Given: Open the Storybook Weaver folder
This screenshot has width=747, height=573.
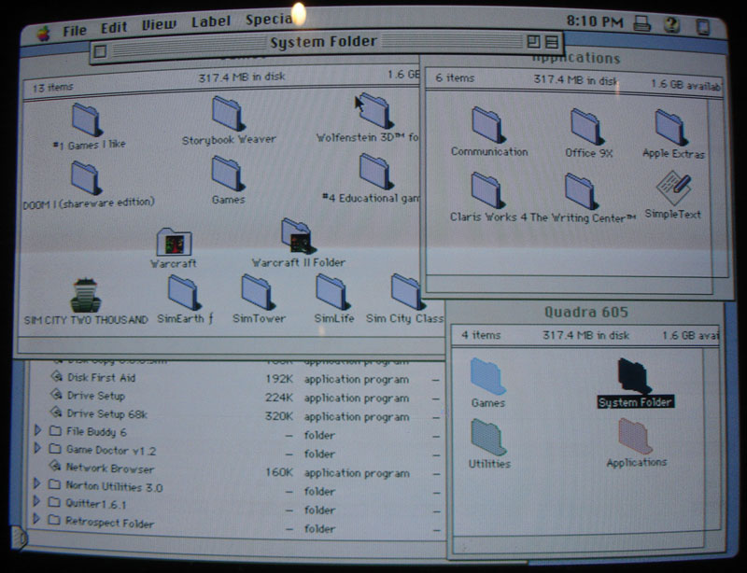Looking at the screenshot, I should pyautogui.click(x=228, y=113).
